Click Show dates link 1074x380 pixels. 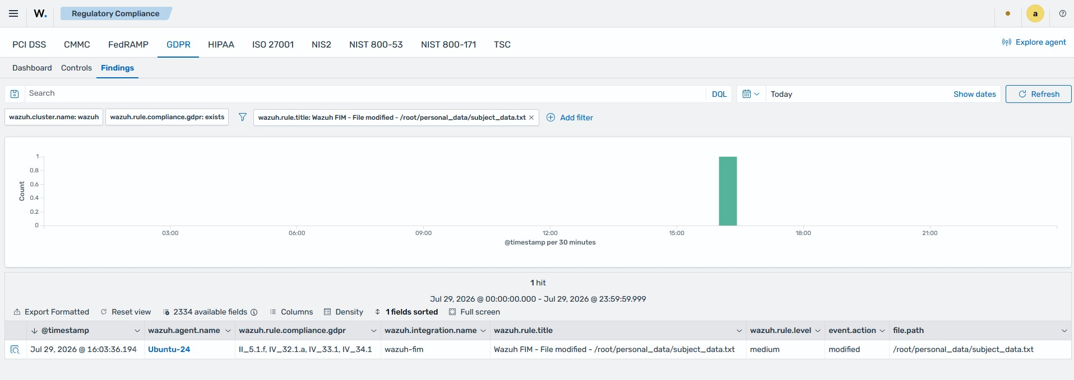975,94
